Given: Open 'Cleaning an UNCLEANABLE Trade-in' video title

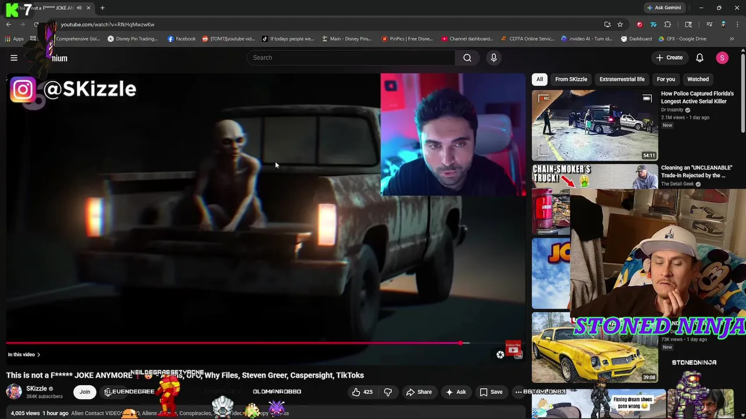Looking at the screenshot, I should click(696, 172).
